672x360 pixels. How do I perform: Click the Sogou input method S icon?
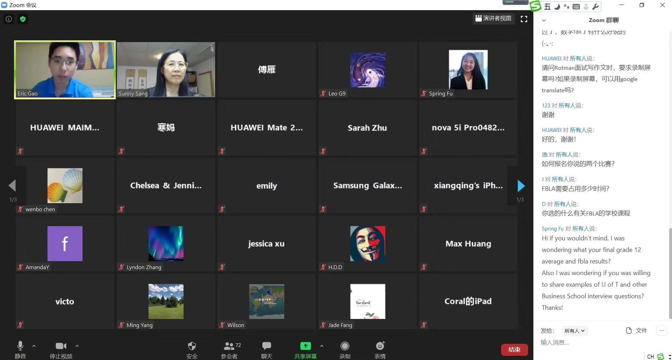click(535, 6)
